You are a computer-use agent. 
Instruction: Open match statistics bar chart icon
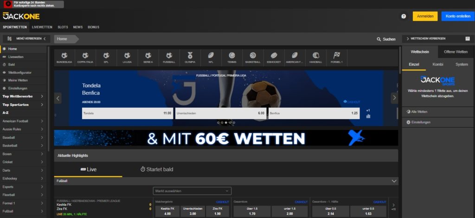tap(368, 116)
